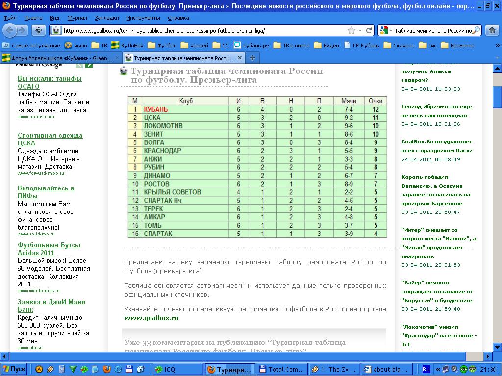
Task: Click the green downward triangle quick launch icon
Action: [73, 369]
